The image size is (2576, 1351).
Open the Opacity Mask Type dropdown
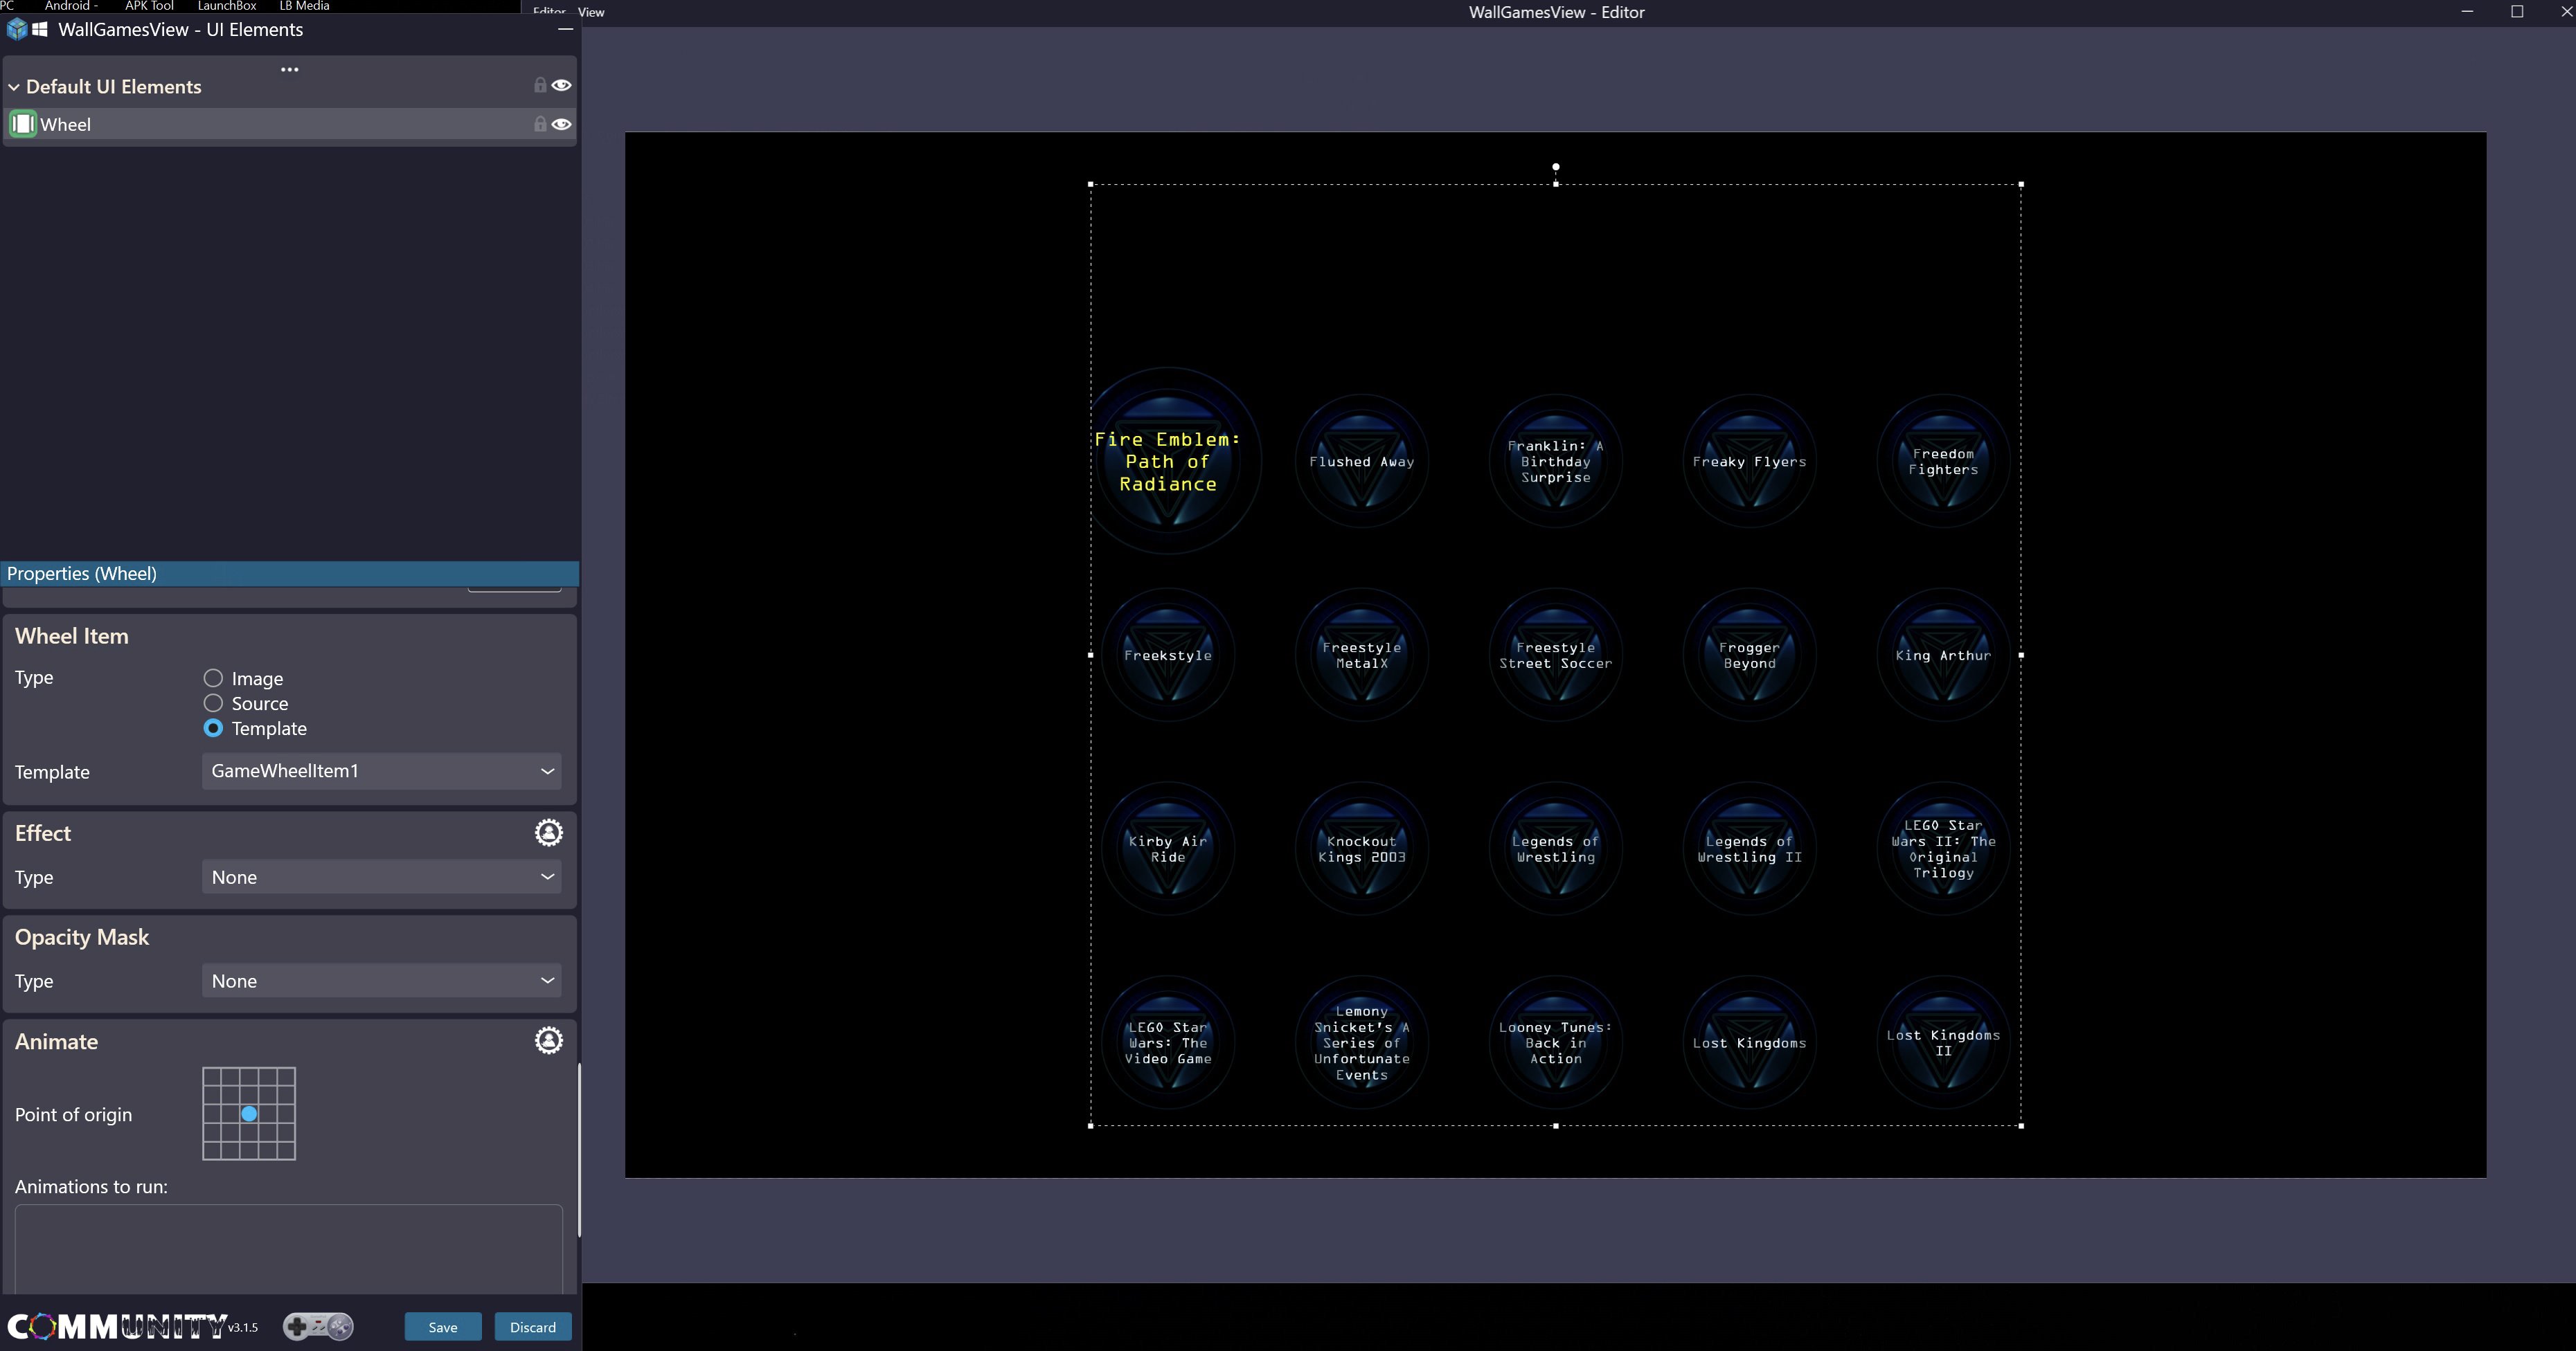381,980
